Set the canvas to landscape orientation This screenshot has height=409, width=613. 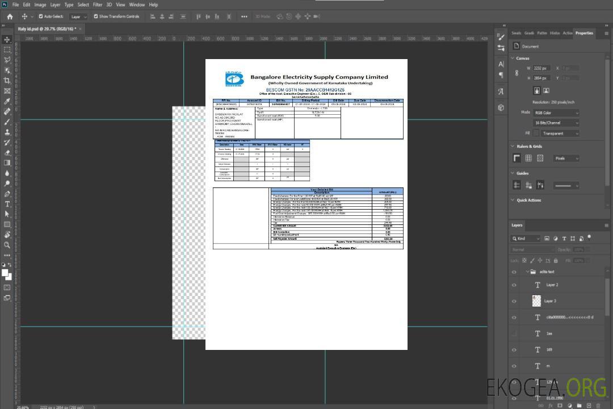tap(546, 91)
